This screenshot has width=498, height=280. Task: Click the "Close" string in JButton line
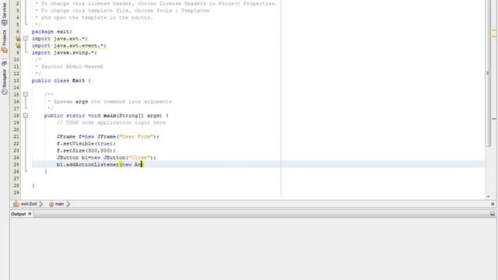[x=139, y=157]
